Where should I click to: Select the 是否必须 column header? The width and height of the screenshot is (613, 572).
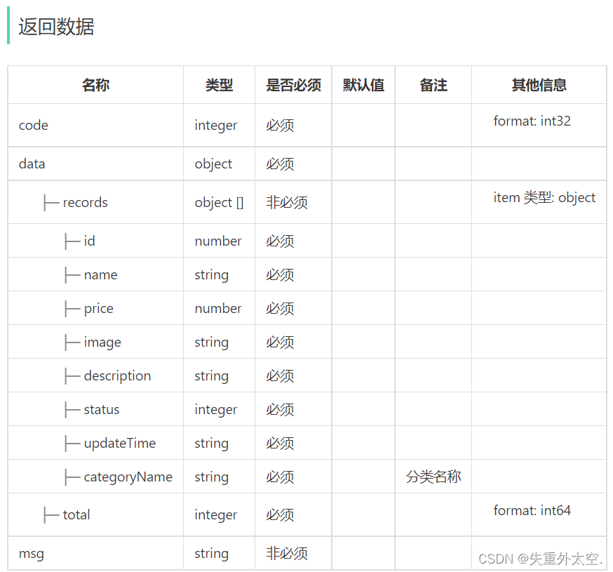click(294, 85)
